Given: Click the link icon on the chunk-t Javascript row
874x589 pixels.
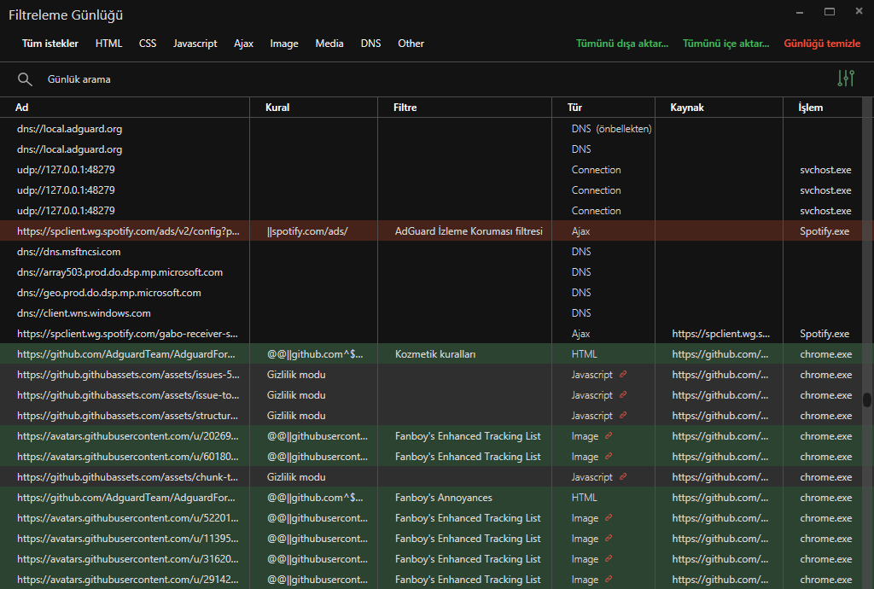Looking at the screenshot, I should [621, 476].
